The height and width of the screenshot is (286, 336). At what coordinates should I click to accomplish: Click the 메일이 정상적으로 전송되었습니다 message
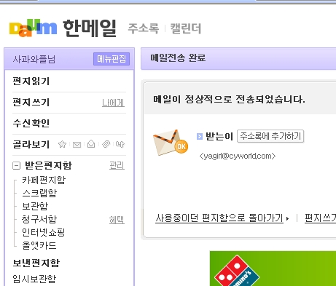[x=229, y=100]
